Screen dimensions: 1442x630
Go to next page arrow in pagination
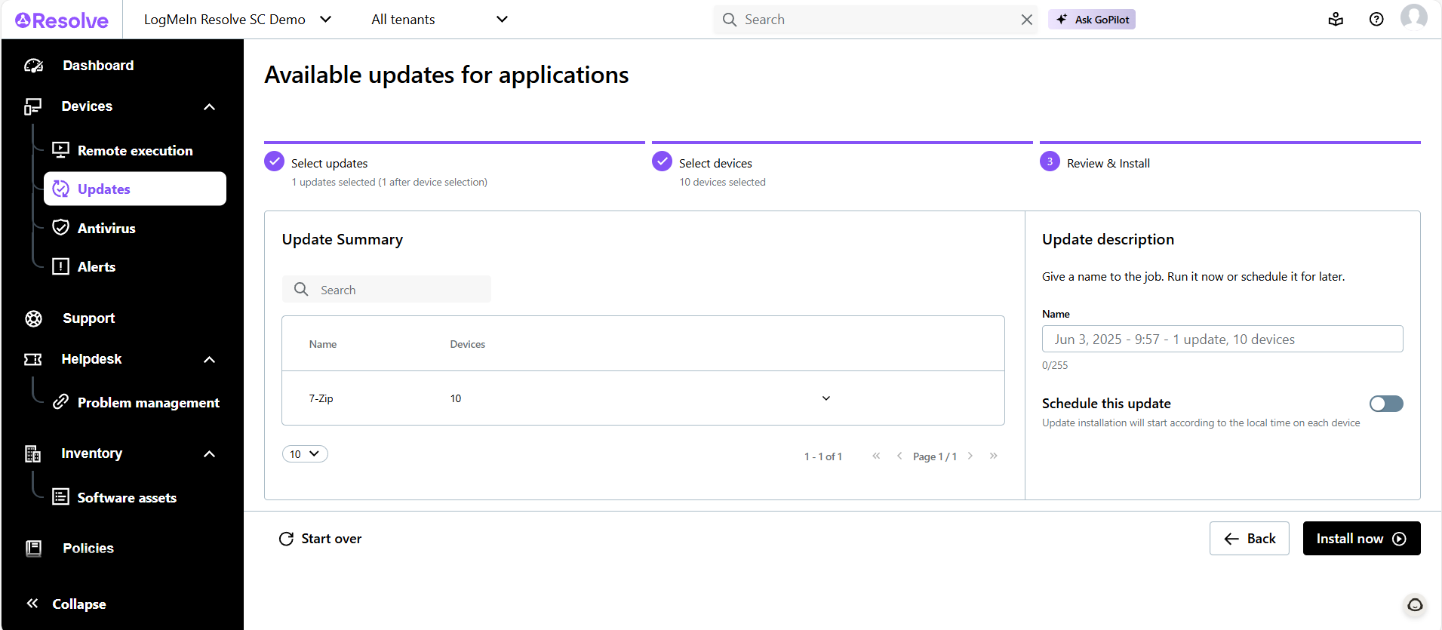point(970,456)
